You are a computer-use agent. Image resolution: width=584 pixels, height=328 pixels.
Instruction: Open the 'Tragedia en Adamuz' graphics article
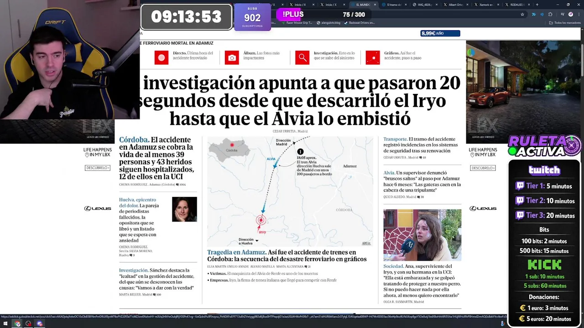287,256
